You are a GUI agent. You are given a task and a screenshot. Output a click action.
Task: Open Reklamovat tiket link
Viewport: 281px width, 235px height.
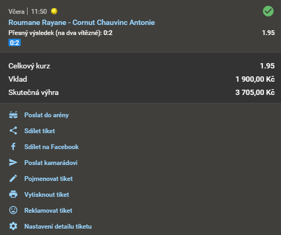[x=48, y=211]
